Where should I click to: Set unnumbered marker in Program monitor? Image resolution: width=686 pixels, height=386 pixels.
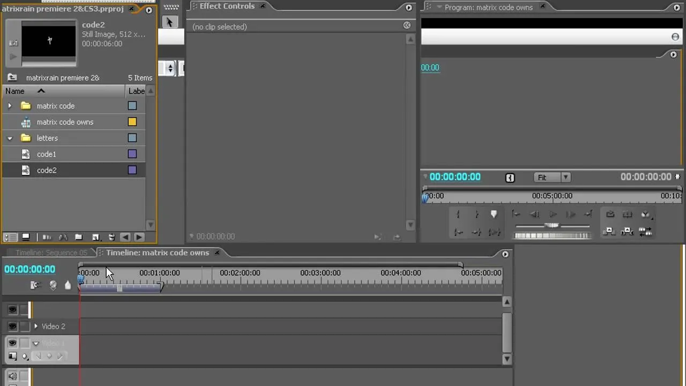(494, 214)
